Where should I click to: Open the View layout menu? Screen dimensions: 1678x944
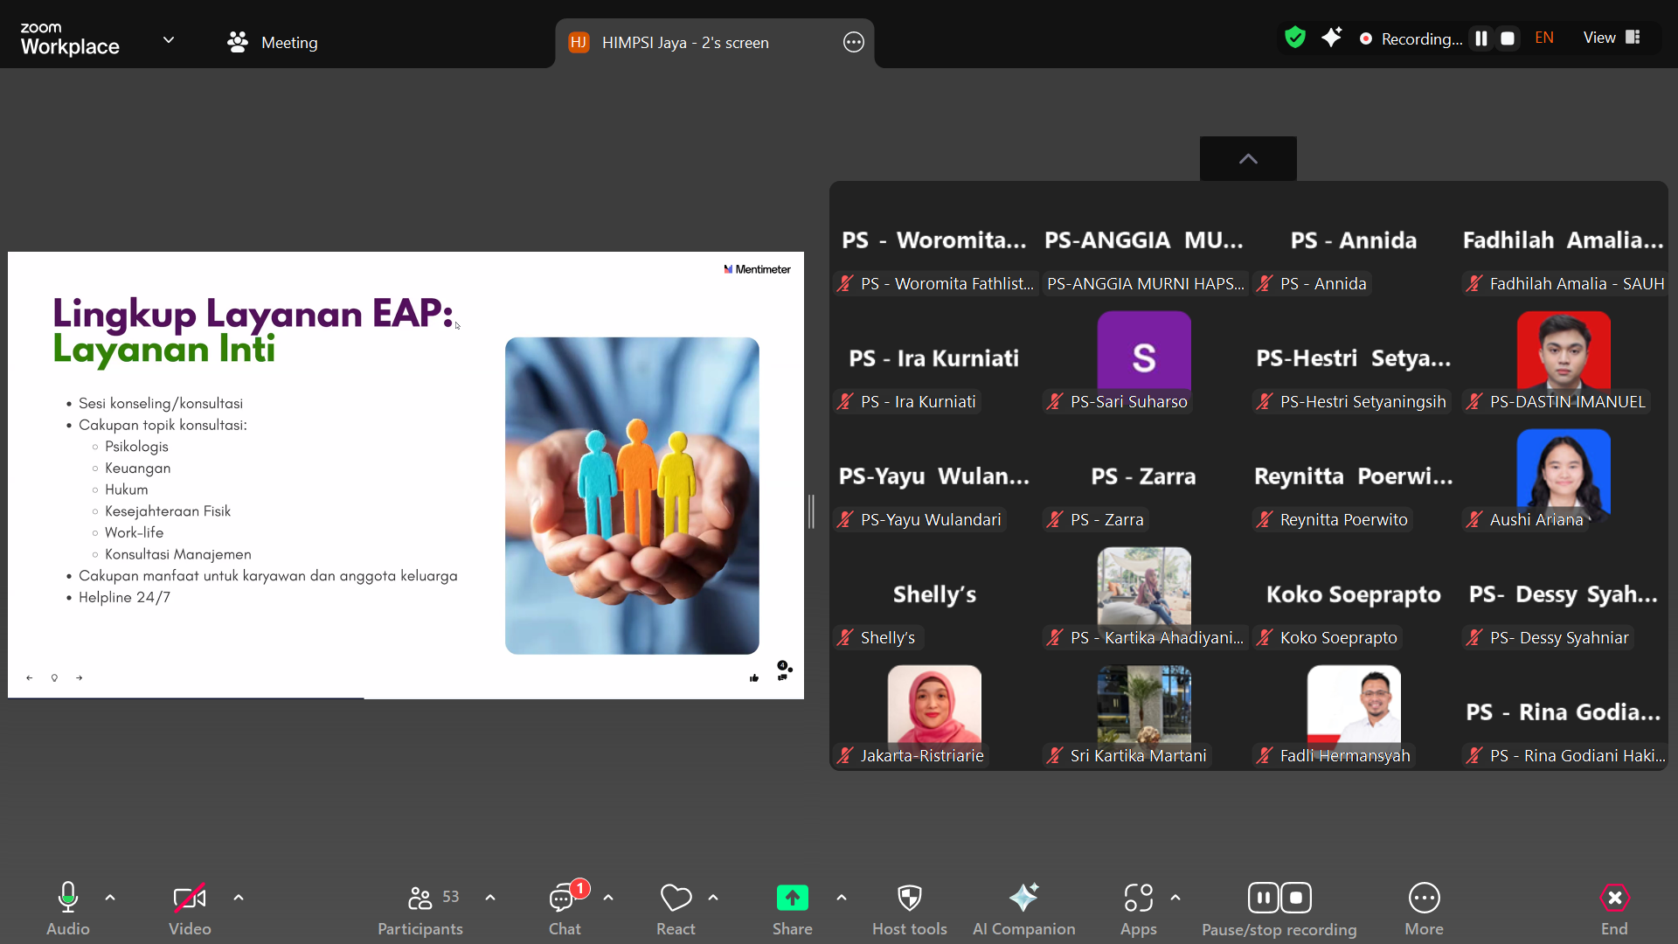(x=1612, y=38)
